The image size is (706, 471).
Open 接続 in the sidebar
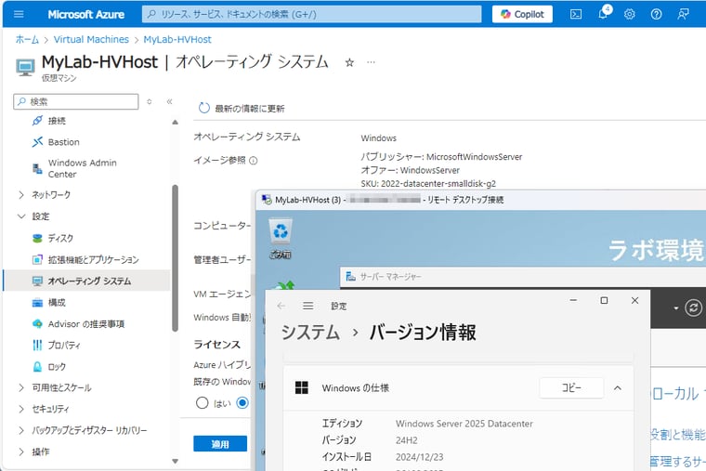tap(57, 121)
